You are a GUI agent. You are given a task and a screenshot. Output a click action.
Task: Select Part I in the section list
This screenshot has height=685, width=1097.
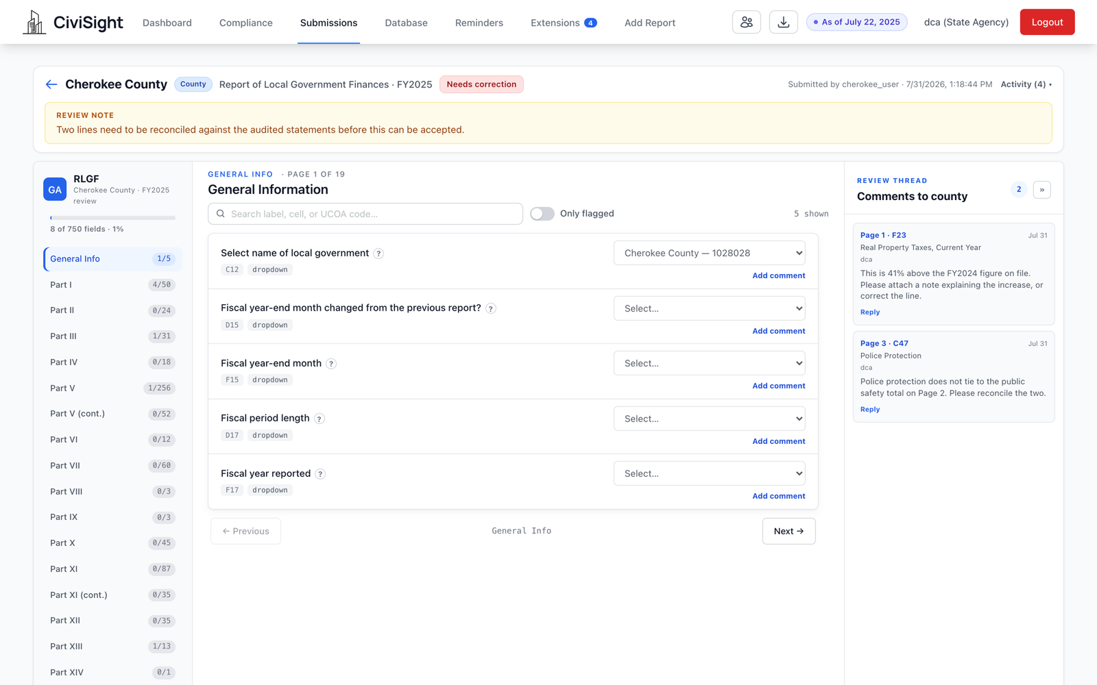112,285
